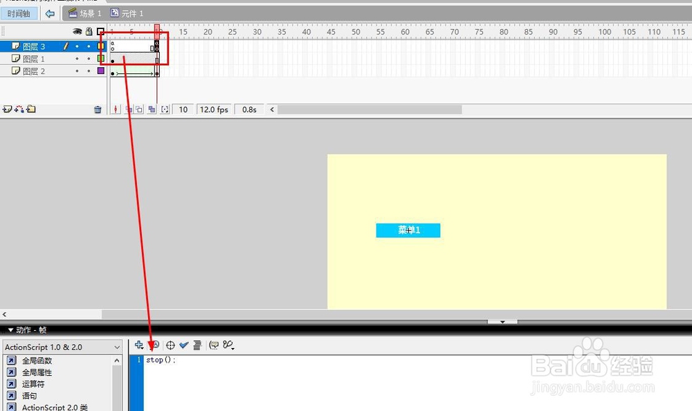The width and height of the screenshot is (692, 411).
Task: Click frame 100 on the timeline ruler
Action: pyautogui.click(x=605, y=32)
